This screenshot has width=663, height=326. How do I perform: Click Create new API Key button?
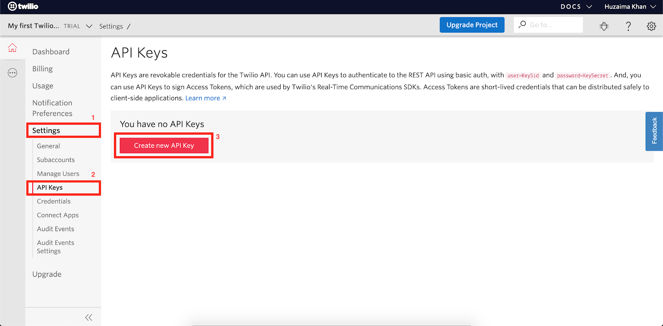(x=164, y=145)
